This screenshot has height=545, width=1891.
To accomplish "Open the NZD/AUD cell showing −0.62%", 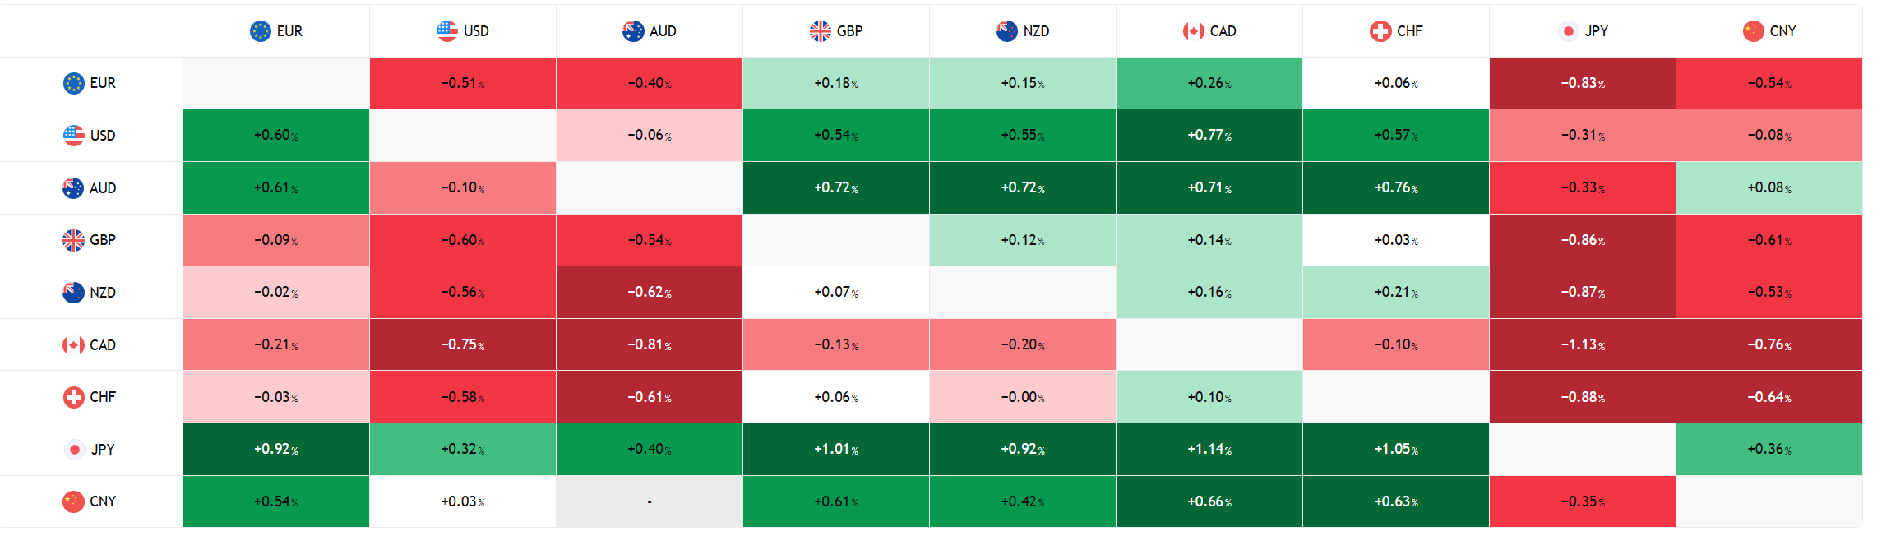I will click(649, 293).
